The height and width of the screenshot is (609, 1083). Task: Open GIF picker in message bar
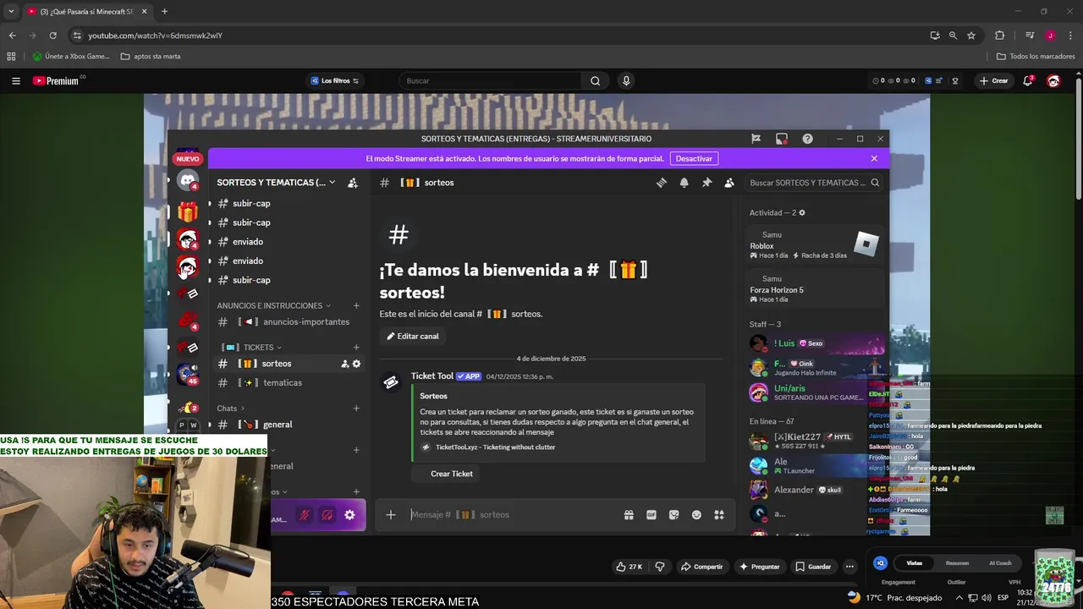651,514
